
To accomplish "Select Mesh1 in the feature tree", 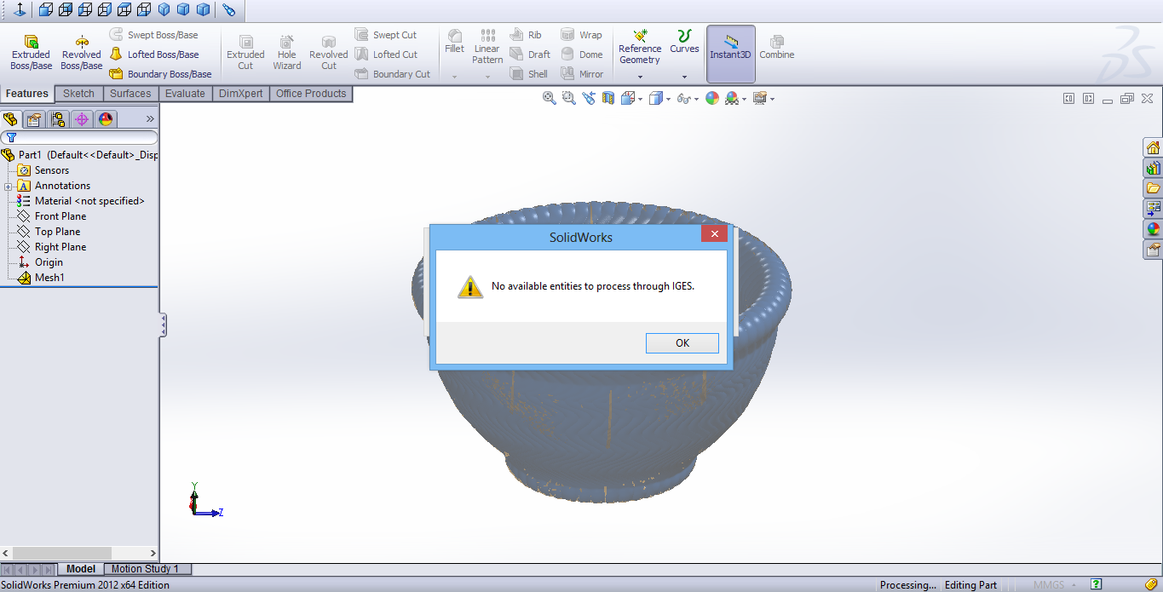I will [x=41, y=278].
